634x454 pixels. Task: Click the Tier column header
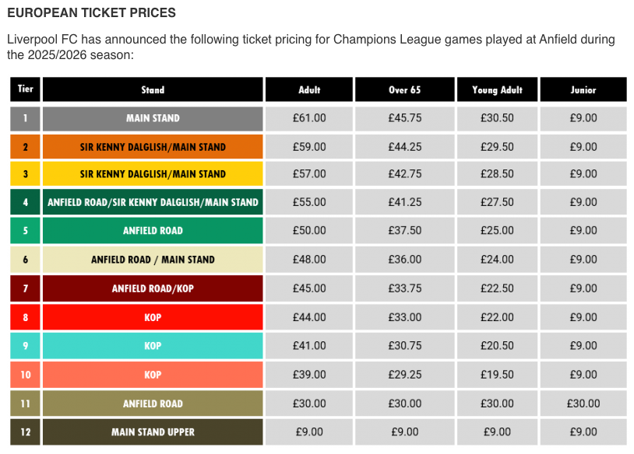tap(25, 89)
